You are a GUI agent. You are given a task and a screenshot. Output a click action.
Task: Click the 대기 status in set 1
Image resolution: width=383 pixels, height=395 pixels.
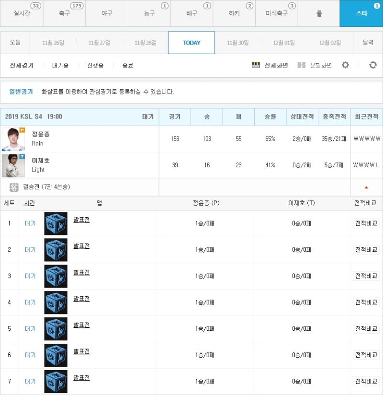click(30, 223)
